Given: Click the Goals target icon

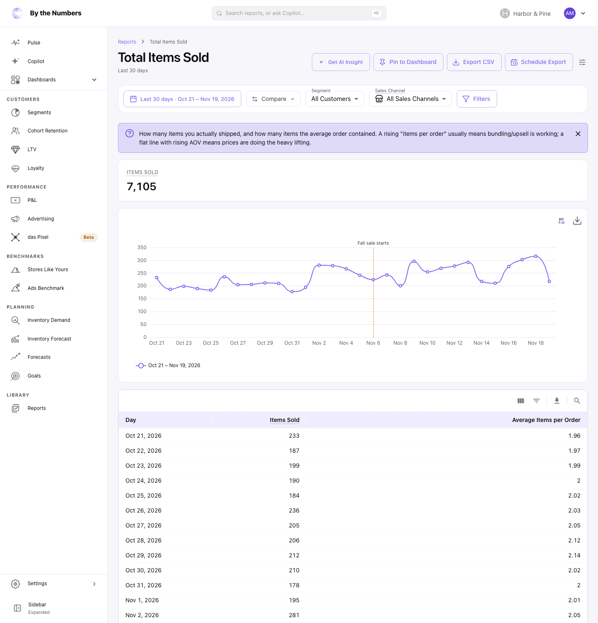Looking at the screenshot, I should 15,376.
